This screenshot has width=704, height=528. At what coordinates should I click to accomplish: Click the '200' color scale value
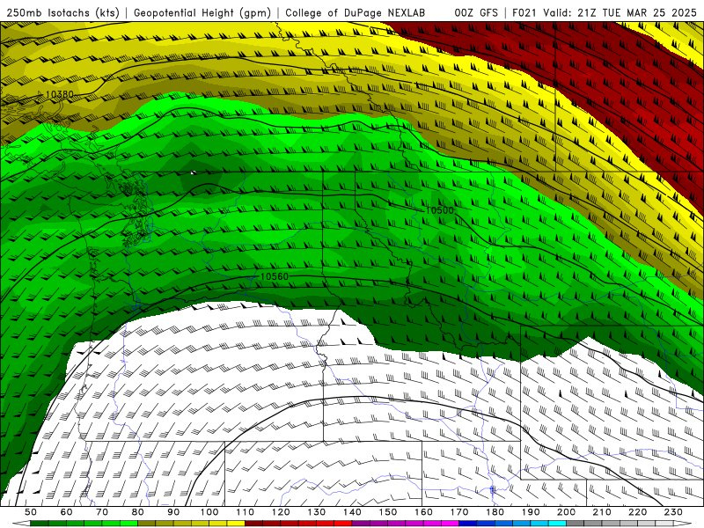[x=566, y=512]
